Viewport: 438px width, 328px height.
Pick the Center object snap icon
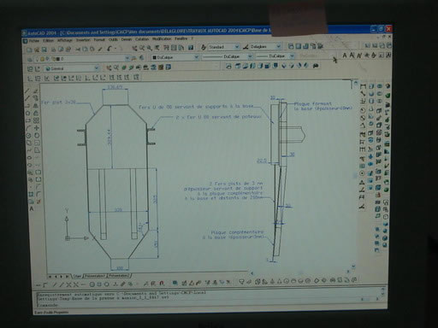(x=92, y=284)
